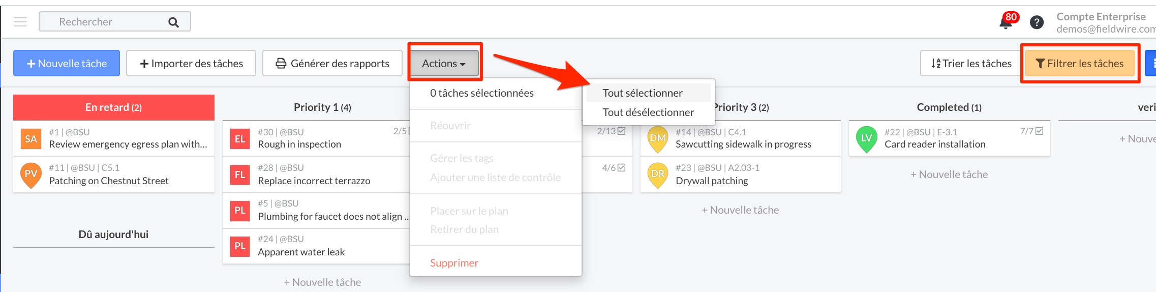Click Générer des rapports button
This screenshot has width=1156, height=292.
pyautogui.click(x=332, y=64)
